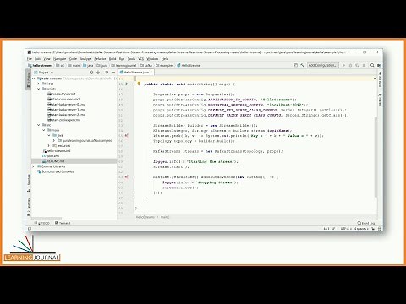This screenshot has width=406, height=304.
Task: Collapse the java folder node
Action: (49, 135)
